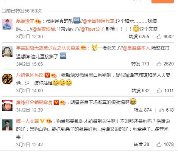Click 转发 173 to repost the second comment
The width and height of the screenshot is (178, 152).
(140, 64)
